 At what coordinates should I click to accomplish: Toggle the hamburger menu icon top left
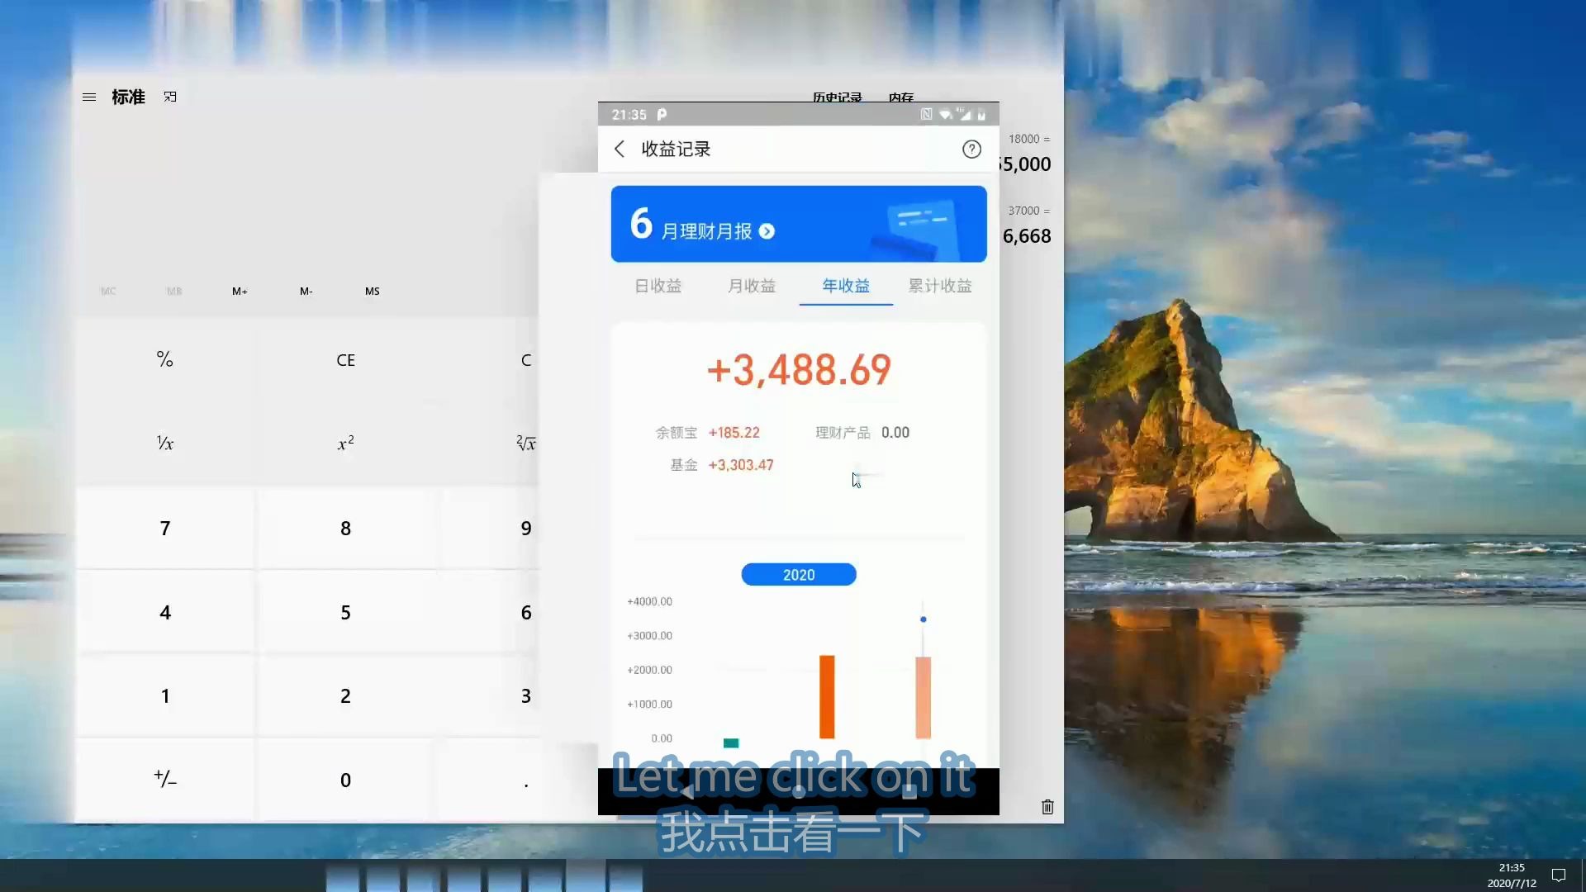coord(88,96)
